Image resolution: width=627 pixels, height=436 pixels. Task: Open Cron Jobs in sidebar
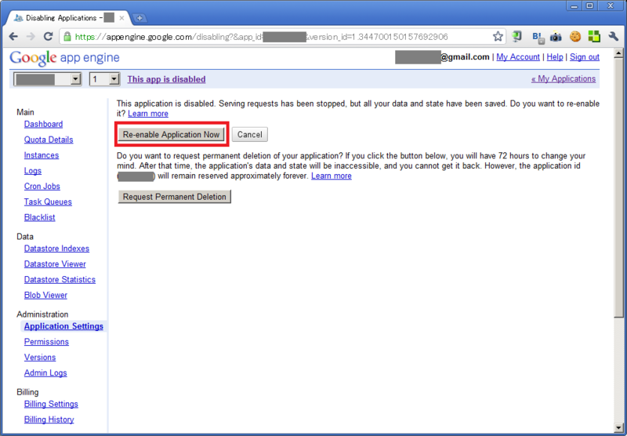[42, 187]
